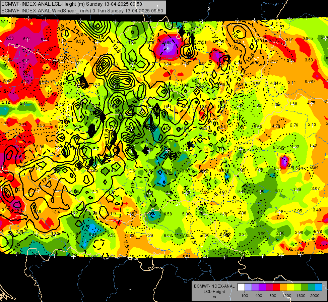Click the grid value 2.30
Image resolution: width=328 pixels, height=302 pixels.
(280, 233)
